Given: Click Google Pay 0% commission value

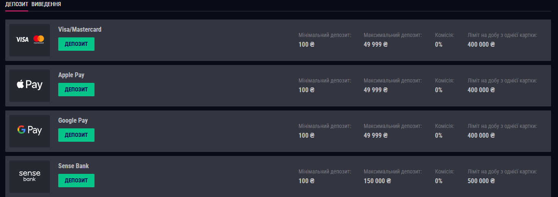Looking at the screenshot, I should (x=439, y=135).
